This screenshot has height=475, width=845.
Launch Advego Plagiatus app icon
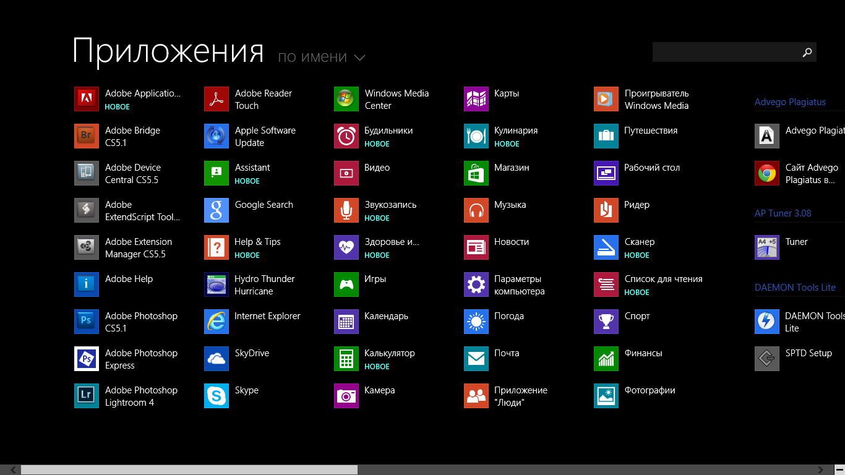pos(767,136)
